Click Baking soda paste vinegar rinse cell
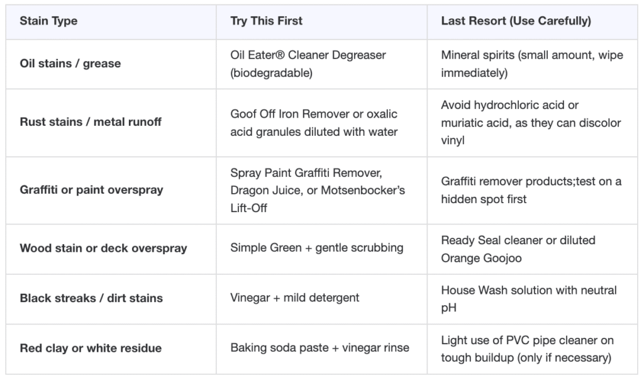 tap(319, 348)
